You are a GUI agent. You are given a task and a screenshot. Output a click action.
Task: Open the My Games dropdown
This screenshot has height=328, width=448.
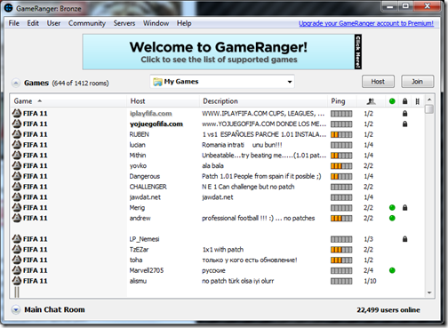[x=222, y=82]
